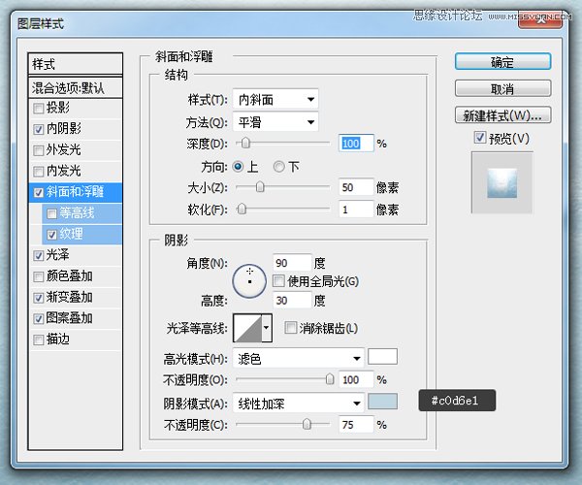This screenshot has width=582, height=485.
Task: Enable the 颜色叠加 color overlay checkbox
Action: pos(38,276)
